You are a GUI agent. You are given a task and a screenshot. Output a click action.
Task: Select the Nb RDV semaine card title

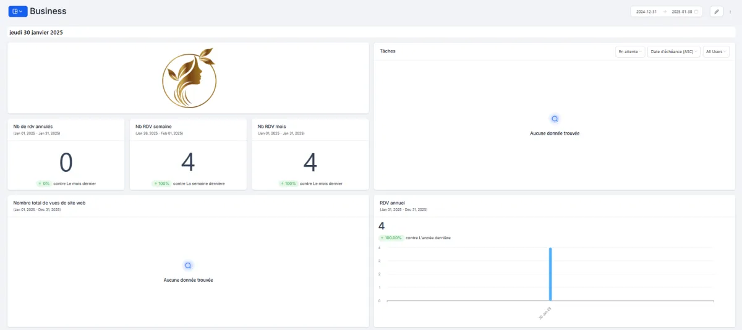[153, 126]
